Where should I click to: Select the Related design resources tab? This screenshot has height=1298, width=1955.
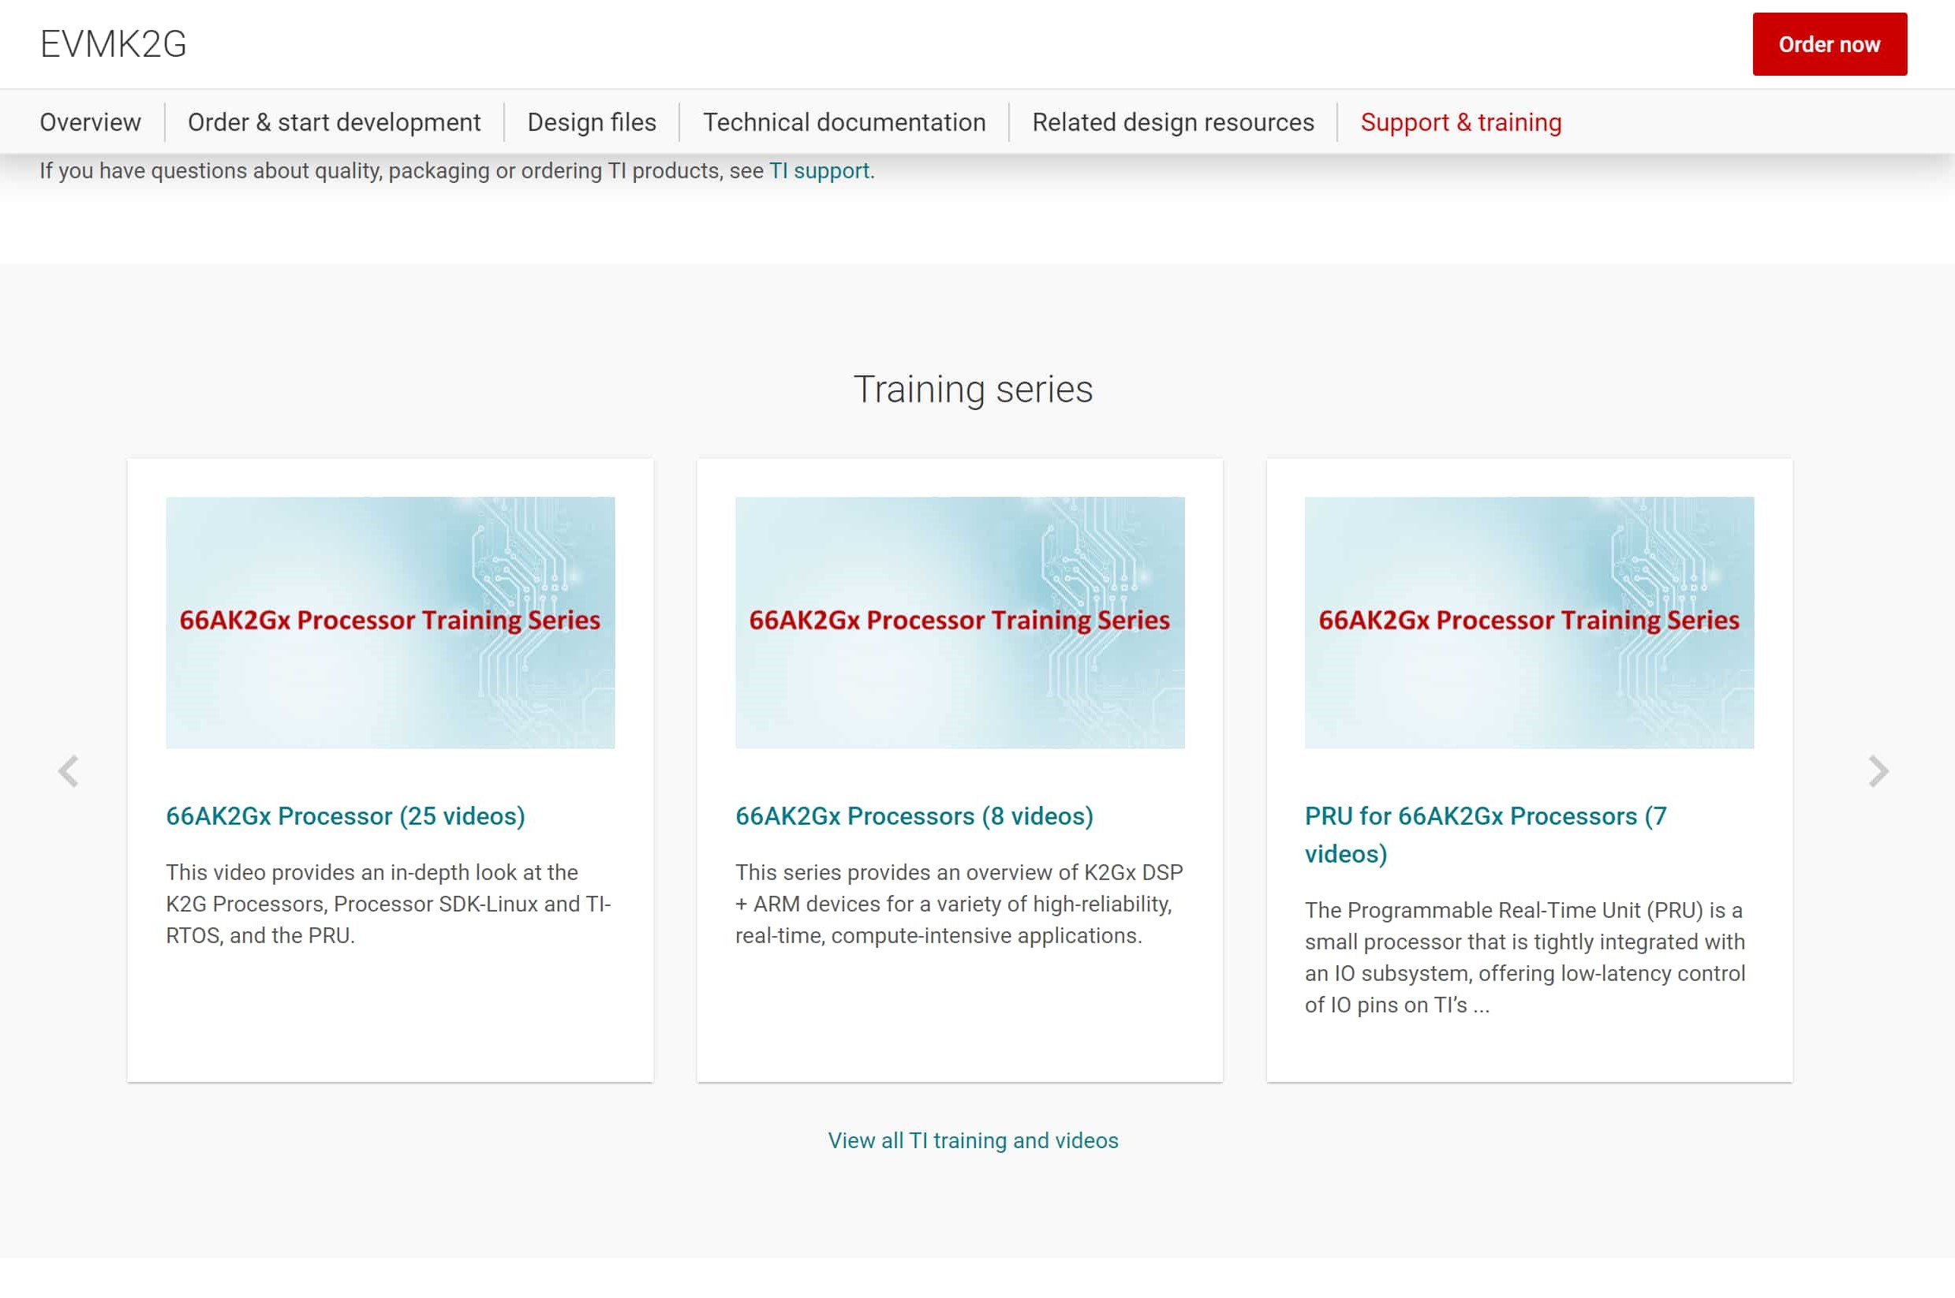tap(1172, 121)
